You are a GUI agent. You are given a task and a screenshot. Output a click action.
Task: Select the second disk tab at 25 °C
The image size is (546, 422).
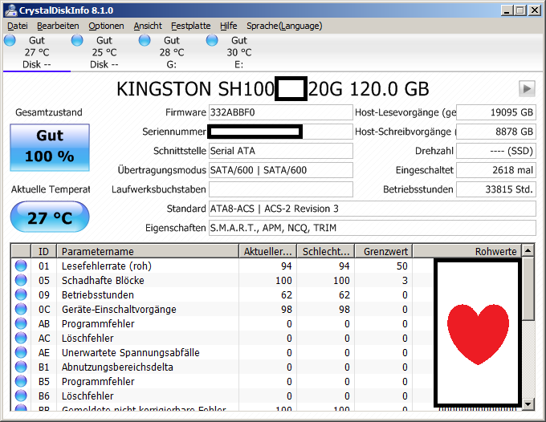[104, 52]
